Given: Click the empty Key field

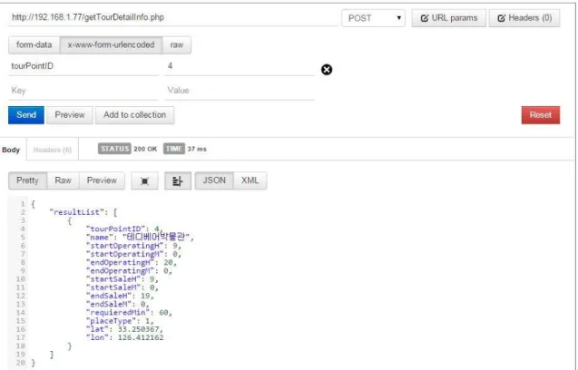Looking at the screenshot, I should point(83,91).
